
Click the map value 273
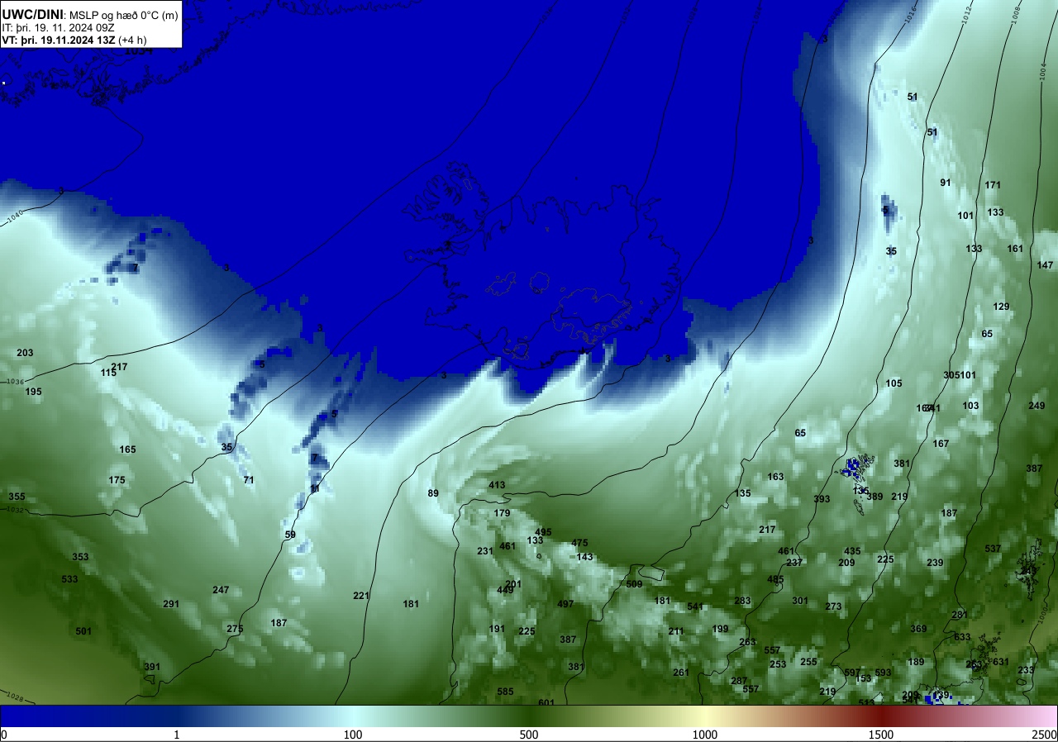coord(833,606)
